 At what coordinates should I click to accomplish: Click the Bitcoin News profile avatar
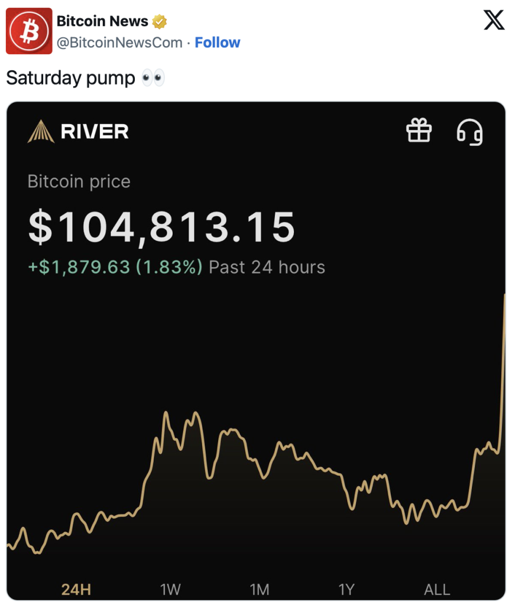pos(29,31)
